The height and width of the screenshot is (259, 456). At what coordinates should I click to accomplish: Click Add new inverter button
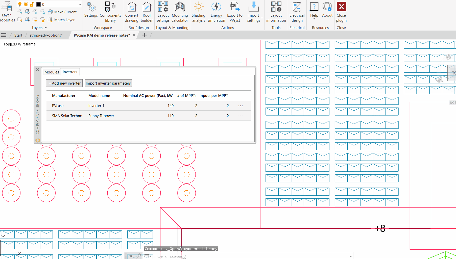click(64, 83)
